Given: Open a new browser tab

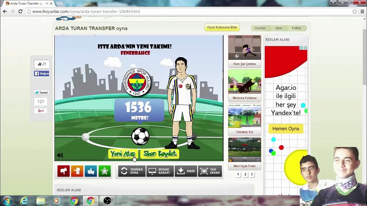Looking at the screenshot, I should pyautogui.click(x=60, y=3).
